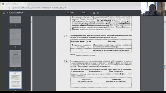Click the floating zoom control on right edge
Screen dimensions: 166x93
pos(165,66)
